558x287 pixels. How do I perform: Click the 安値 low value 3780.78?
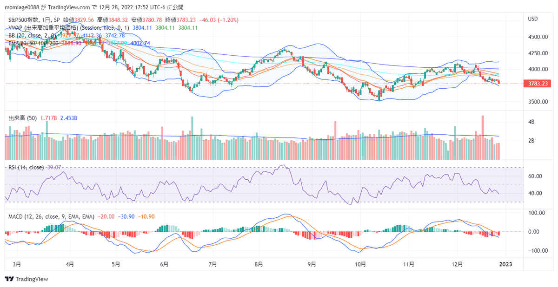[153, 20]
